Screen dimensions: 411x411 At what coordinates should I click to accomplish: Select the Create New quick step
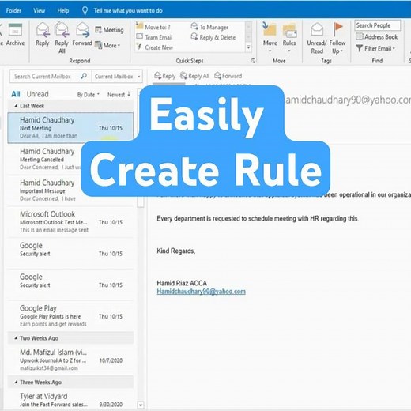point(155,47)
